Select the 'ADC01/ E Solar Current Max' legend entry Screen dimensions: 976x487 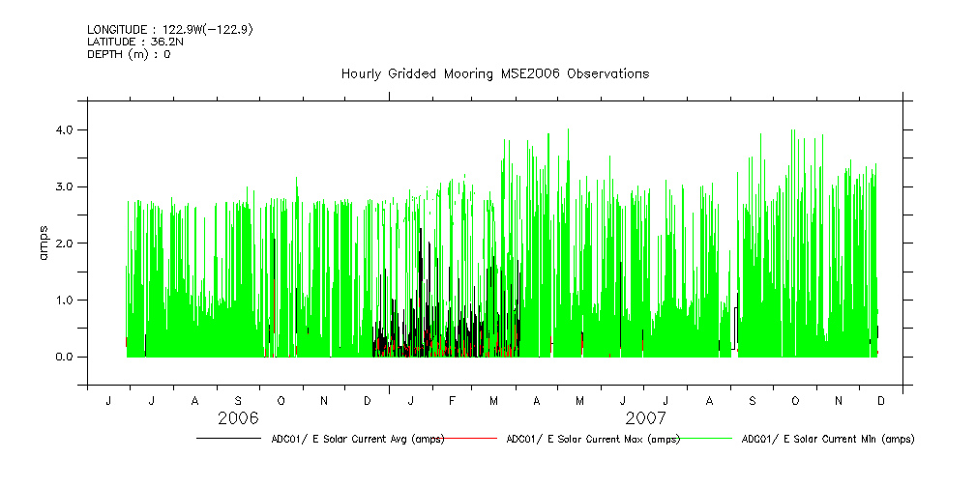tap(593, 439)
